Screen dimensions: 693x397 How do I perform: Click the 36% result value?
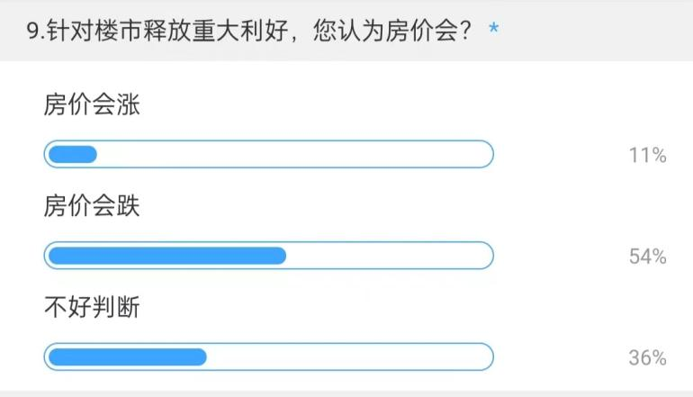pyautogui.click(x=647, y=358)
